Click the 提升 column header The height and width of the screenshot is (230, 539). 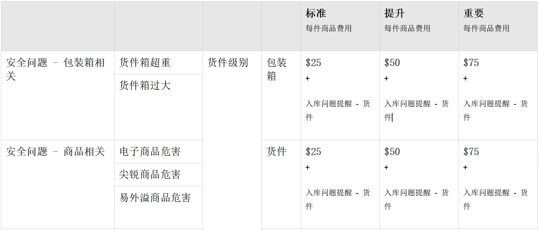click(394, 13)
